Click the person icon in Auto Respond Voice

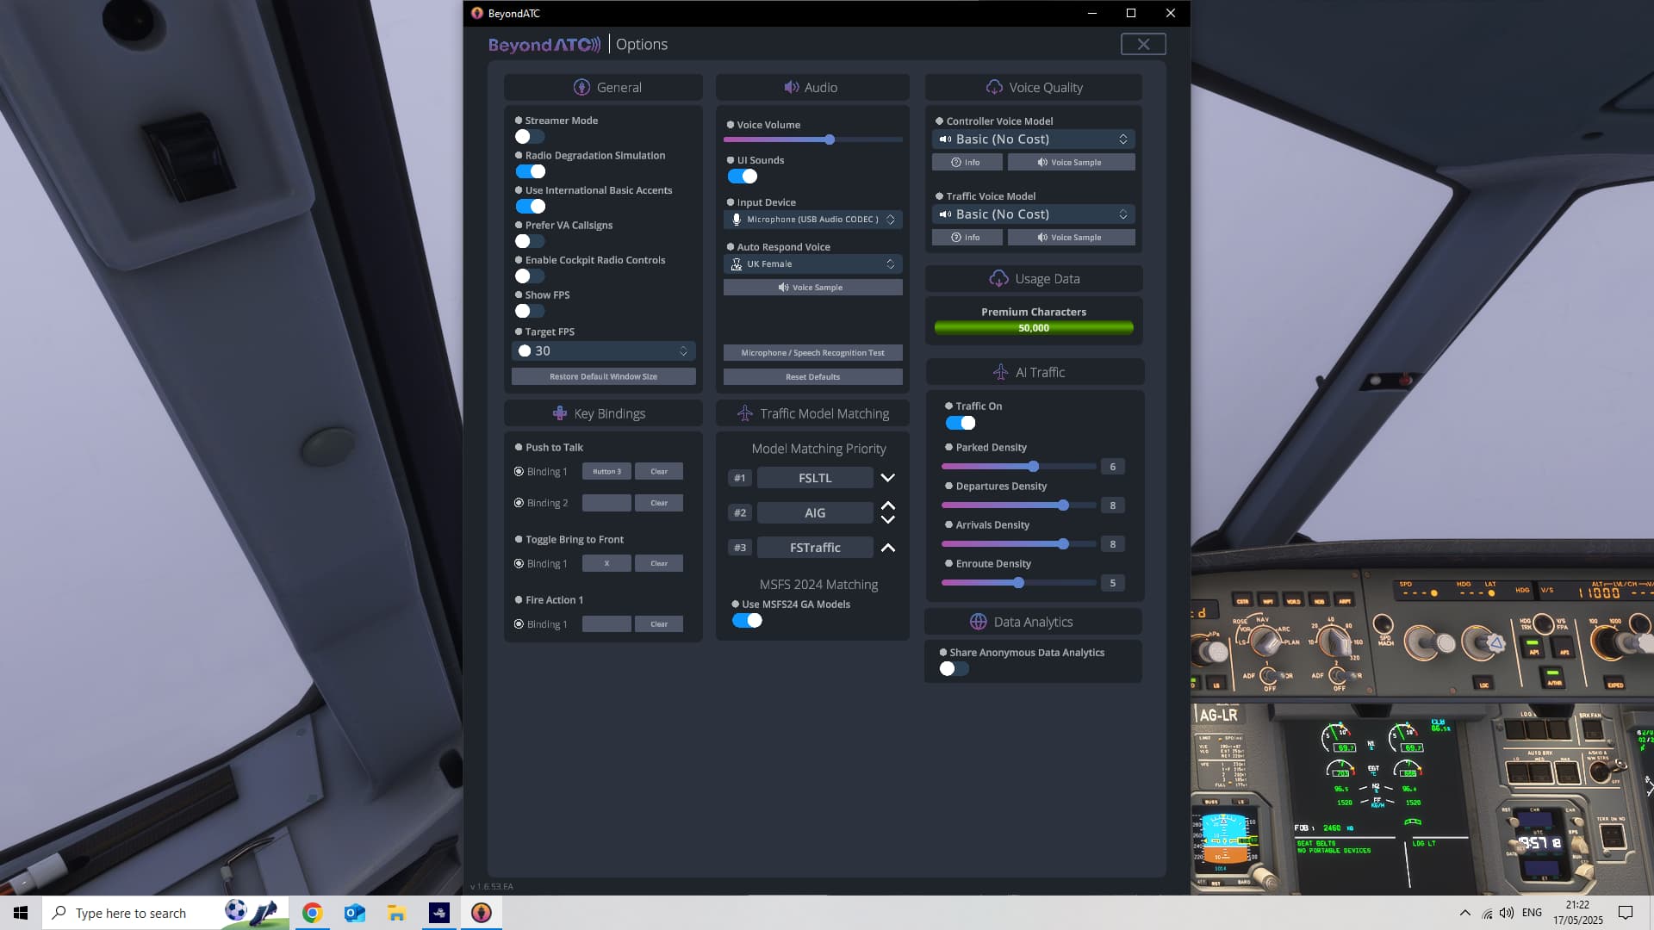pos(737,264)
